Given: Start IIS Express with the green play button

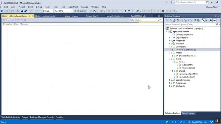Looking at the screenshot, I should (75, 11).
